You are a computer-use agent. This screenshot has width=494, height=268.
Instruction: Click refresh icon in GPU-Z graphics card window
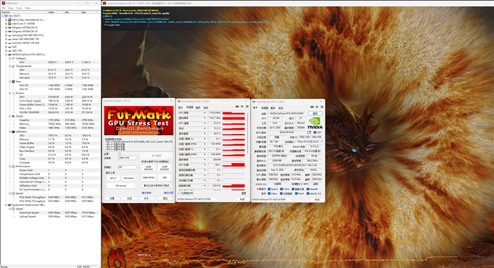pyautogui.click(x=317, y=107)
